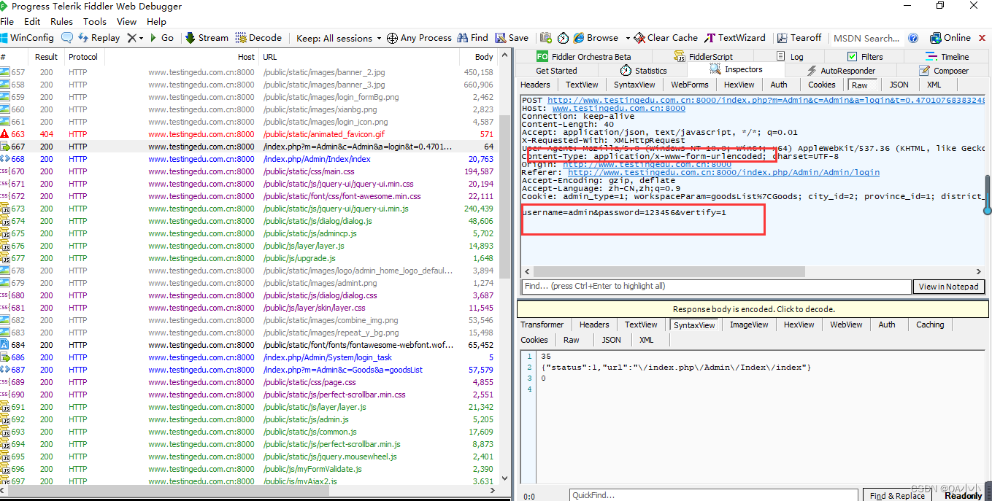Click the WinConfig toolbar button
The width and height of the screenshot is (992, 501).
(x=28, y=38)
